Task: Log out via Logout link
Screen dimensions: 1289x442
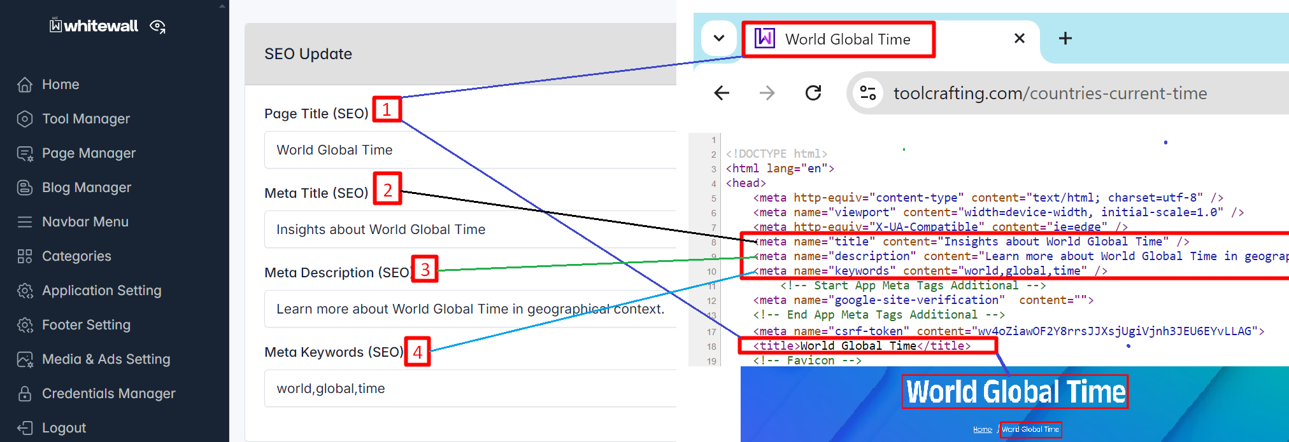Action: [x=64, y=428]
